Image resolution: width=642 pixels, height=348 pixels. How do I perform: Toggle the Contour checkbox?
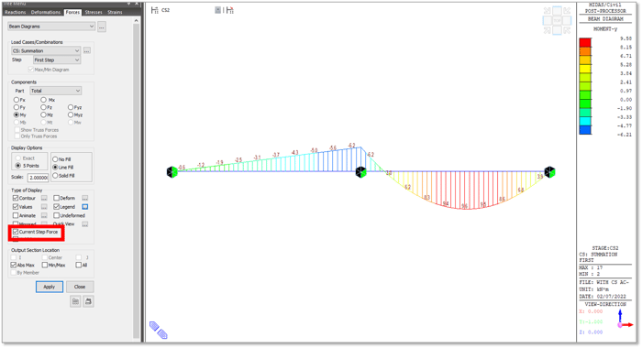pyautogui.click(x=16, y=198)
